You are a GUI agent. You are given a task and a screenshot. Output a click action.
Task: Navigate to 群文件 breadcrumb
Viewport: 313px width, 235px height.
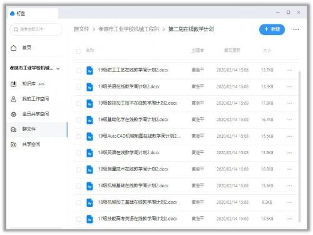(81, 29)
